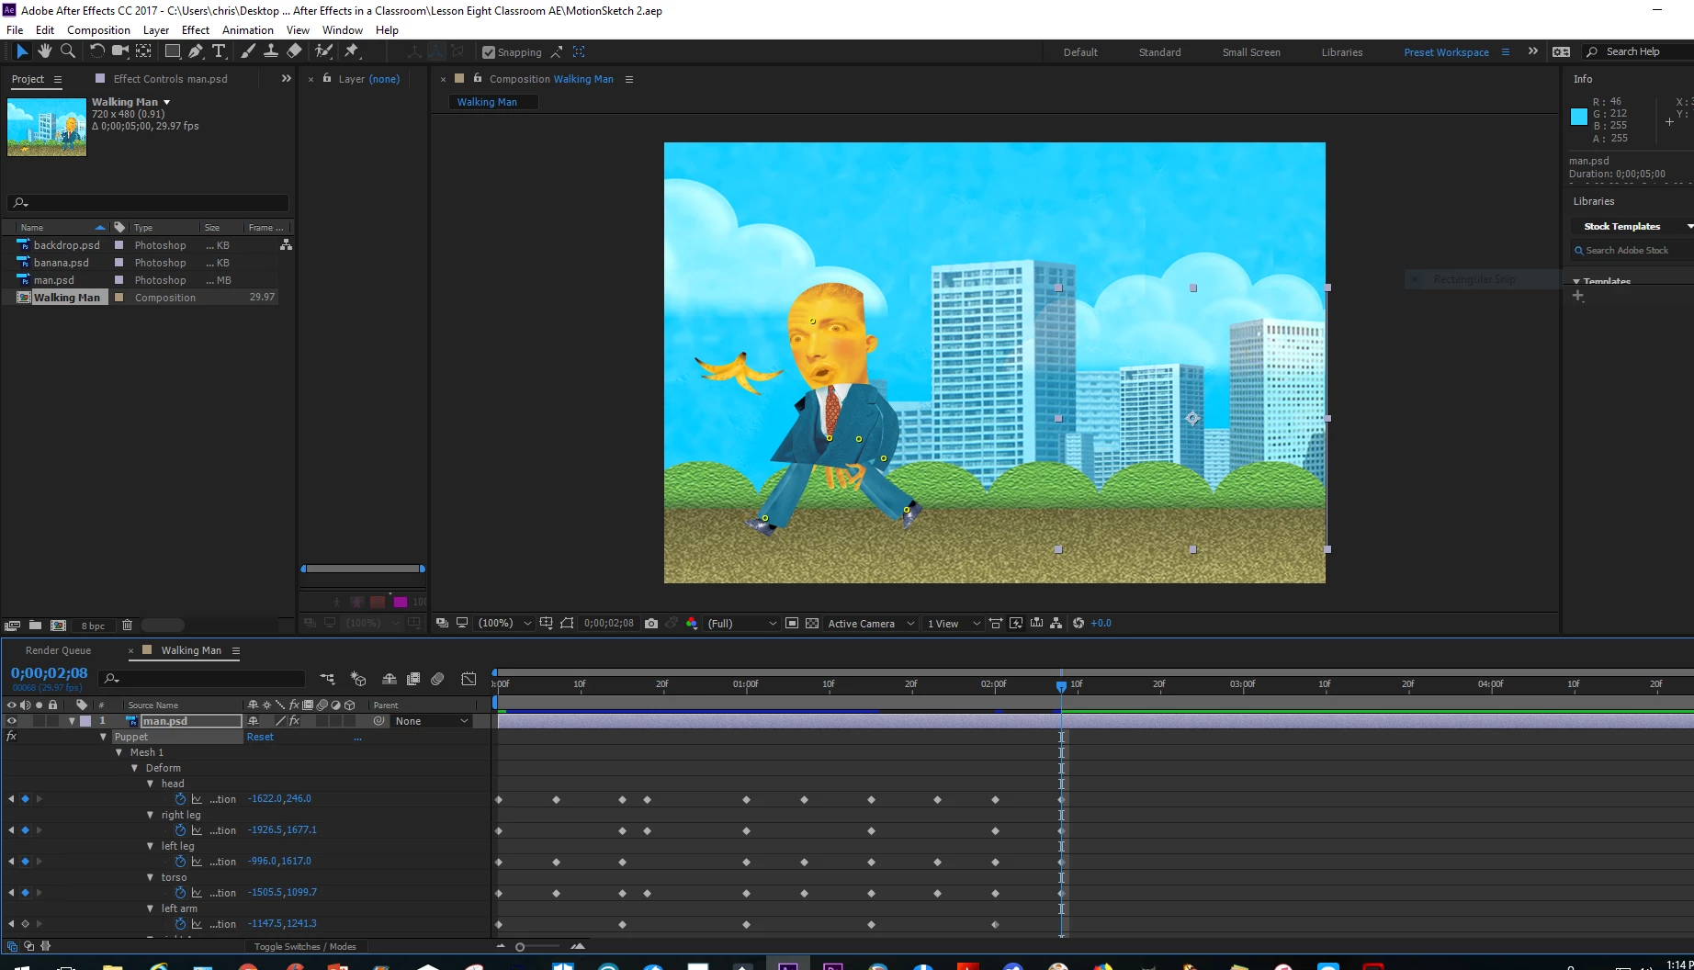Viewport: 1694px width, 970px height.
Task: Open the resolution (Full) dropdown
Action: pyautogui.click(x=741, y=623)
